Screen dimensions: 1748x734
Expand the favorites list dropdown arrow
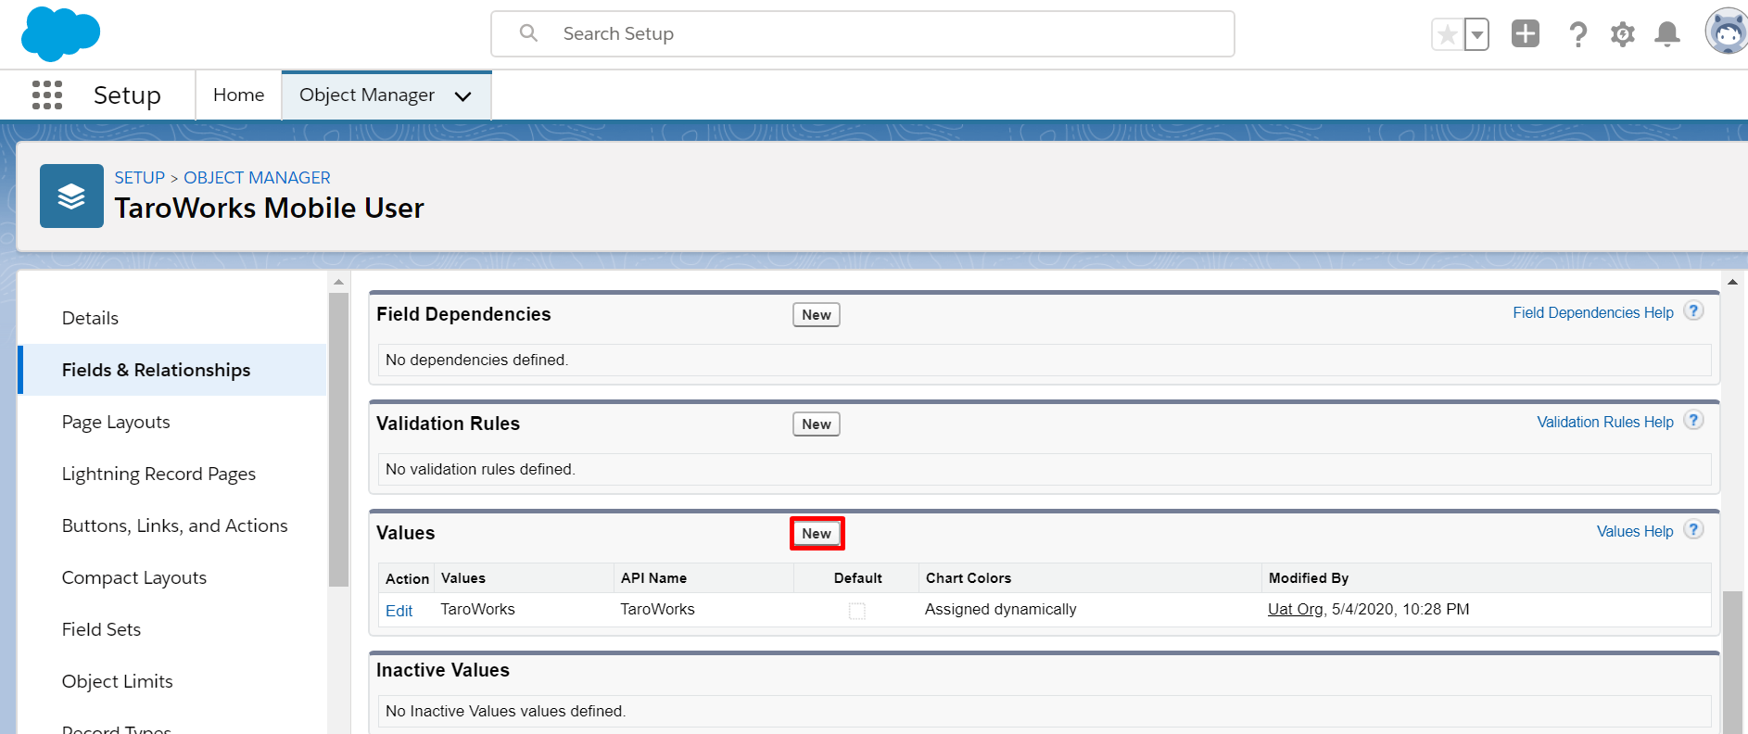click(x=1477, y=35)
